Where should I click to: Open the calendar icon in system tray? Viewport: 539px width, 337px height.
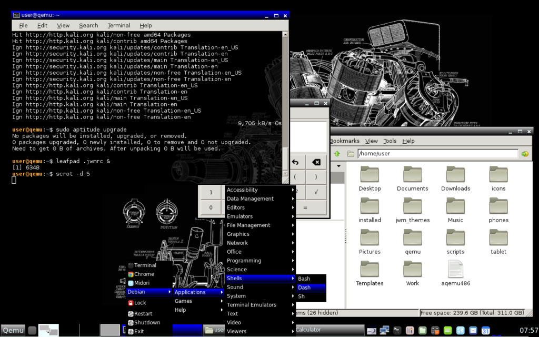pos(486,330)
